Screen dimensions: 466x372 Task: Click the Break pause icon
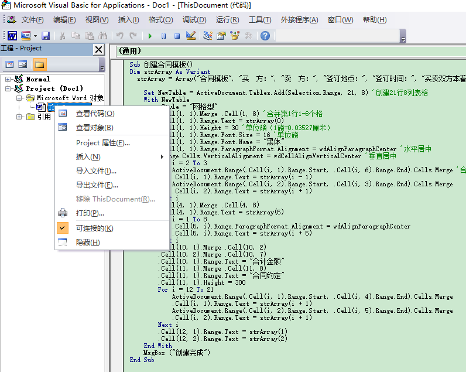click(163, 36)
